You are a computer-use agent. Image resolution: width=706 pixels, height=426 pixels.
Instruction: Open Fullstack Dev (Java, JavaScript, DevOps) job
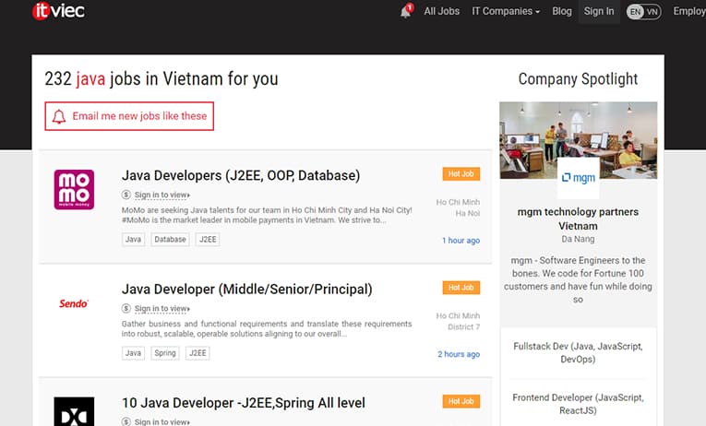tap(578, 352)
